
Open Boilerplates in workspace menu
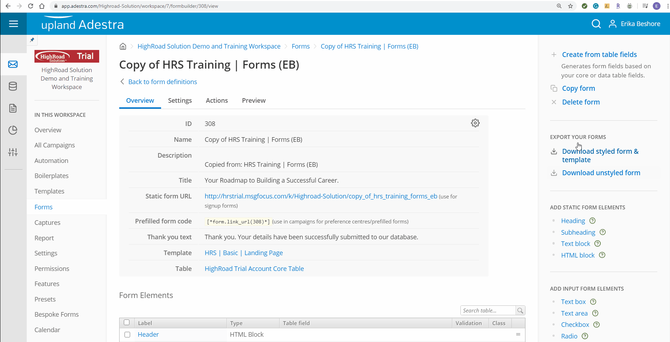[51, 176]
